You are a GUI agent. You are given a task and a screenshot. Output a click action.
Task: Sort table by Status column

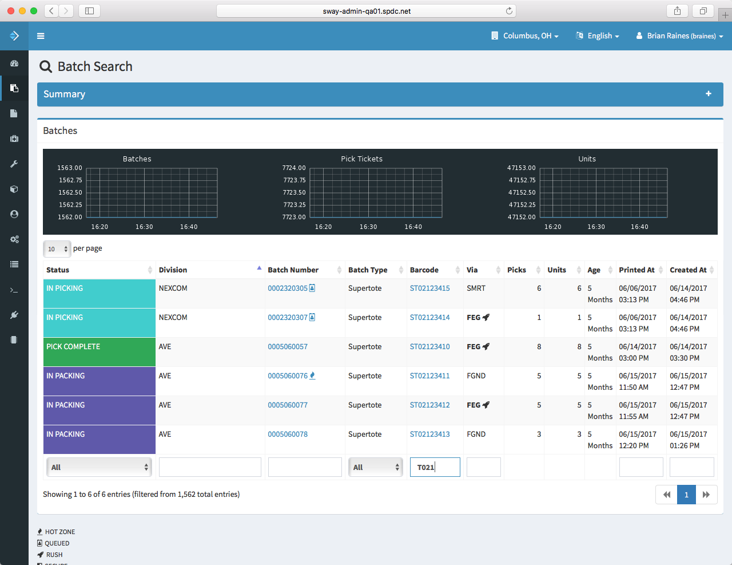click(x=99, y=270)
